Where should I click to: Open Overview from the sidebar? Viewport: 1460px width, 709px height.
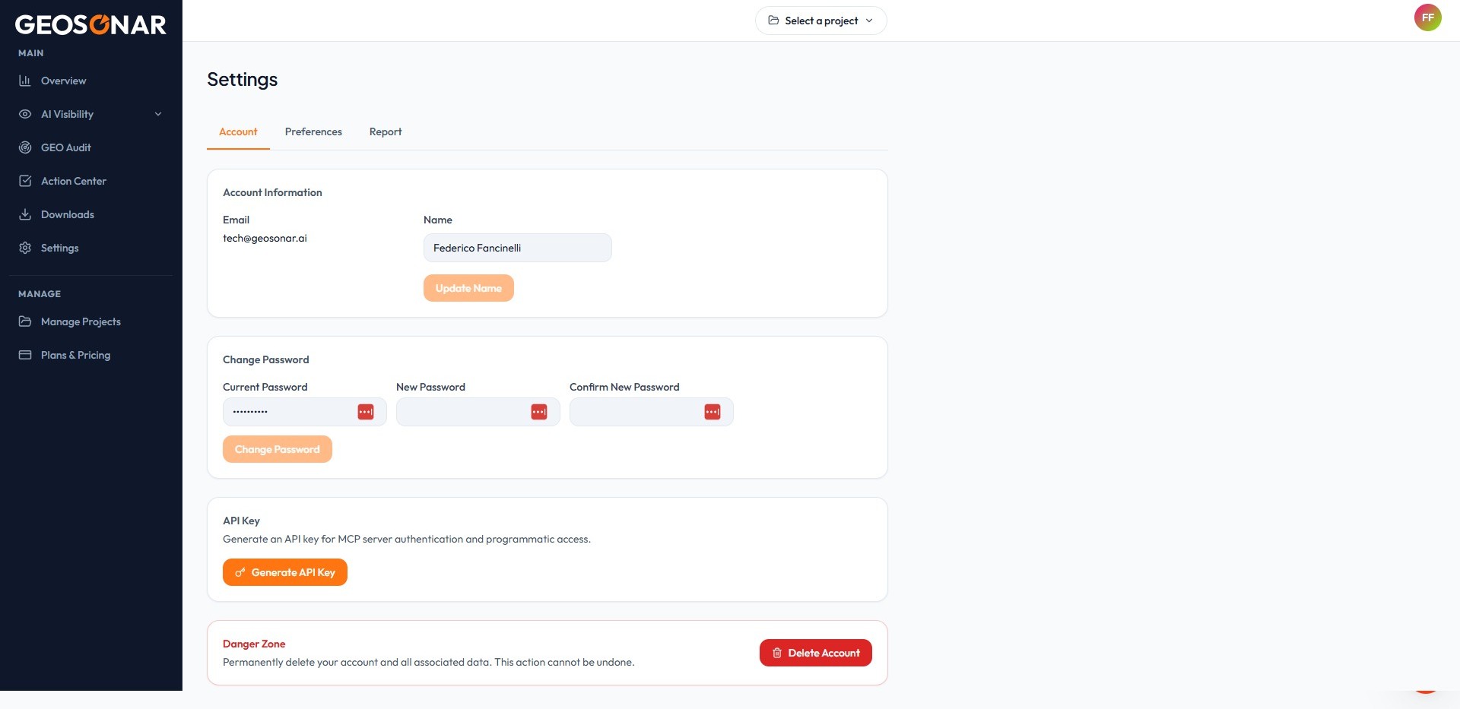[91, 81]
